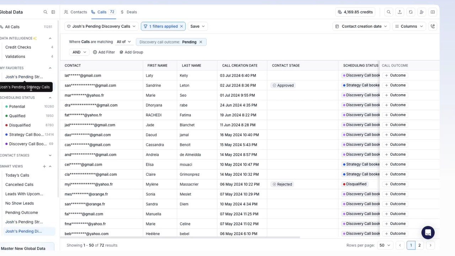Collapse sidebar with panel toggle icon

53,12
